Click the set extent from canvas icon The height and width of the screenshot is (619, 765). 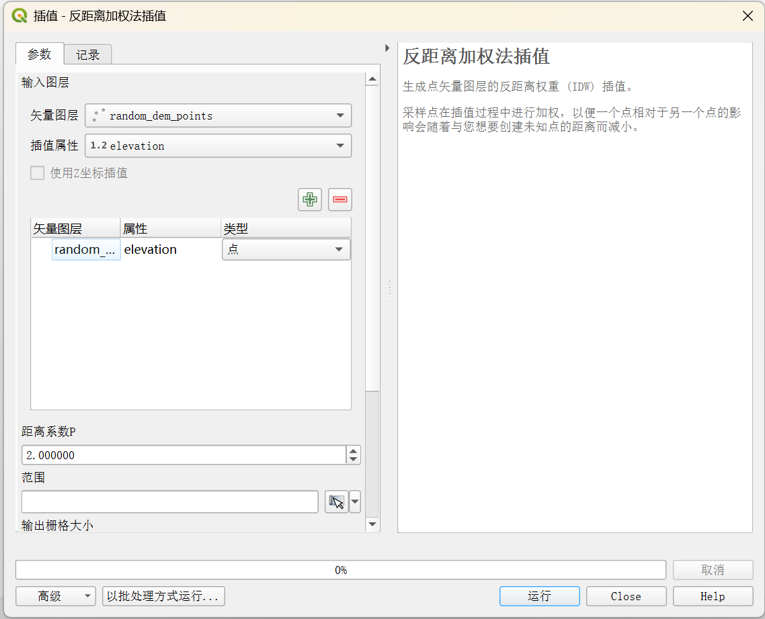pos(336,502)
